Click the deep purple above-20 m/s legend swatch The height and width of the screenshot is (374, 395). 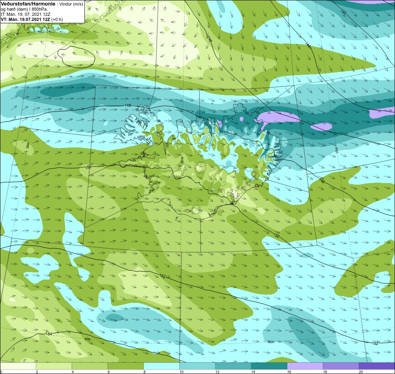(377, 366)
